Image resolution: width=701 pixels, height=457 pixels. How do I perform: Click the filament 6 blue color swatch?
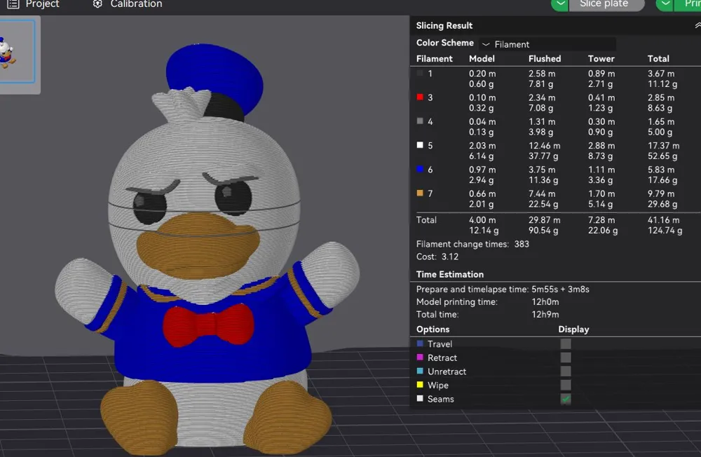tap(420, 169)
